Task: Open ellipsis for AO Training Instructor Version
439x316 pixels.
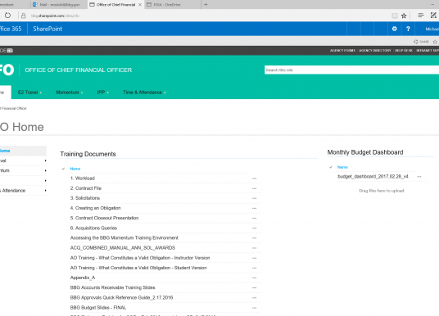Action: click(x=254, y=258)
